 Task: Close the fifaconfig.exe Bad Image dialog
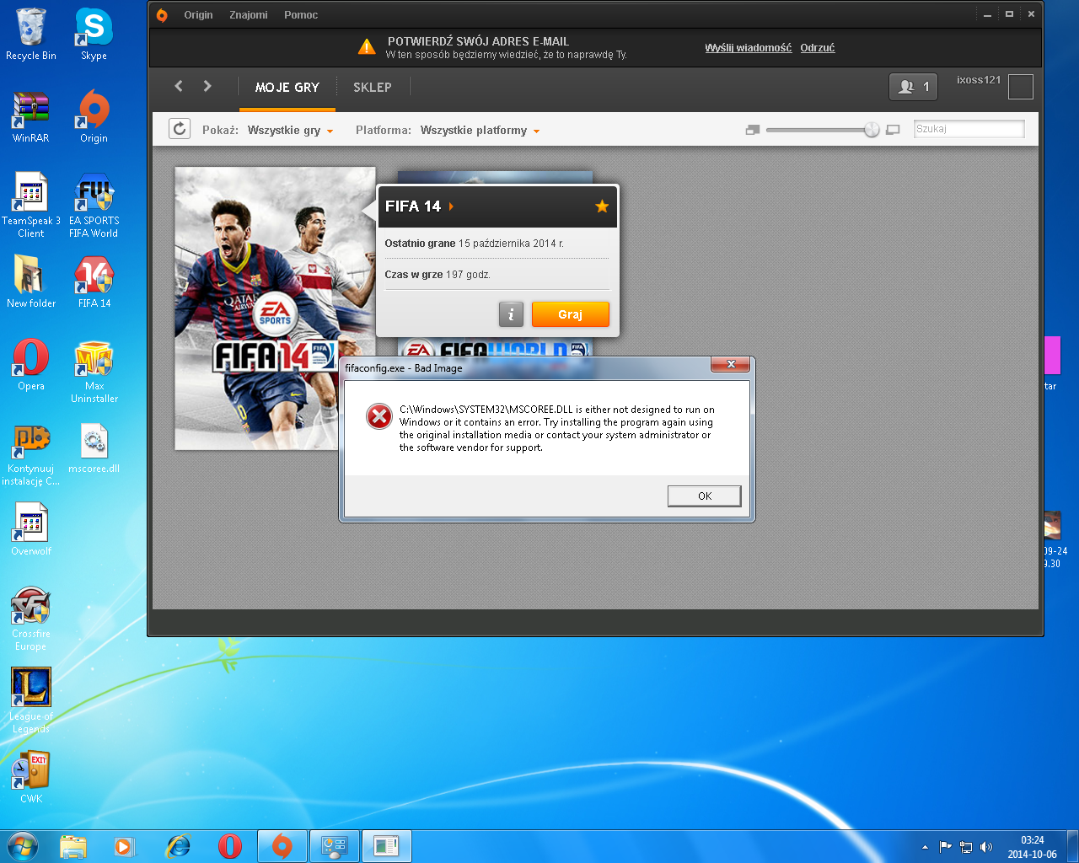[731, 364]
